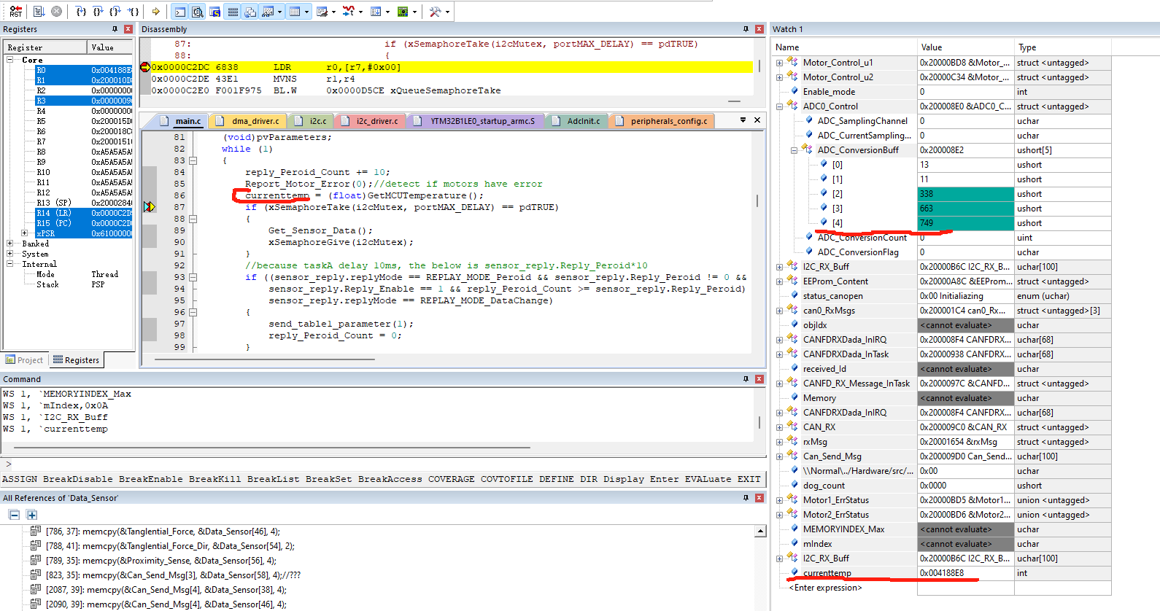Click Expand All in All References panel

point(31,515)
